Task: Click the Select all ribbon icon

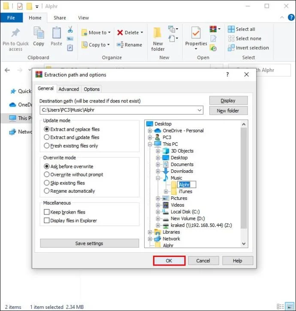Action: 231,29
